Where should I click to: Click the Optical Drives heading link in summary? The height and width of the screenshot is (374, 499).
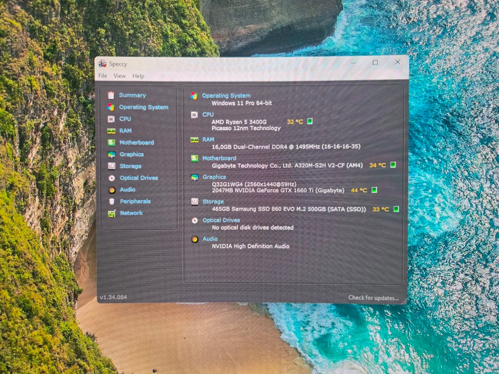pos(221,220)
